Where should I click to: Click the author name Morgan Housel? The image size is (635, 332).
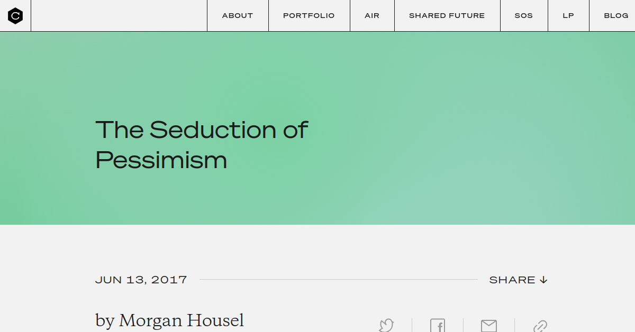coord(182,320)
